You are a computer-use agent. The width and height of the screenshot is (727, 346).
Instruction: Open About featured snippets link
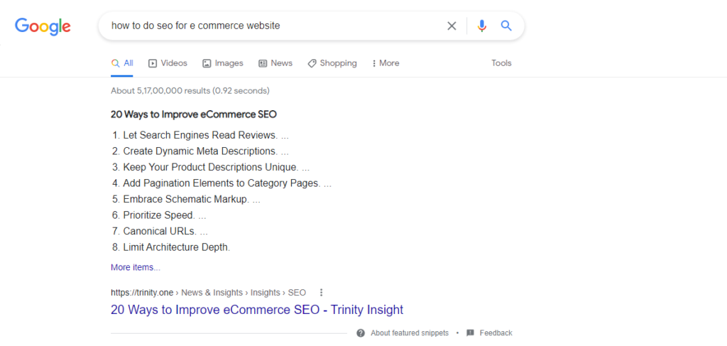pyautogui.click(x=410, y=333)
